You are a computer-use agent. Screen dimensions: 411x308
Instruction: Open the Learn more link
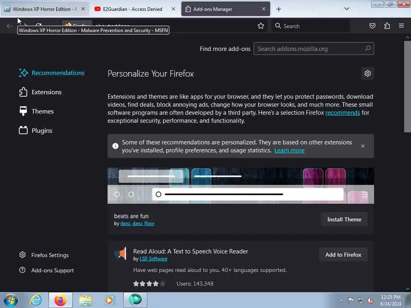pyautogui.click(x=289, y=150)
